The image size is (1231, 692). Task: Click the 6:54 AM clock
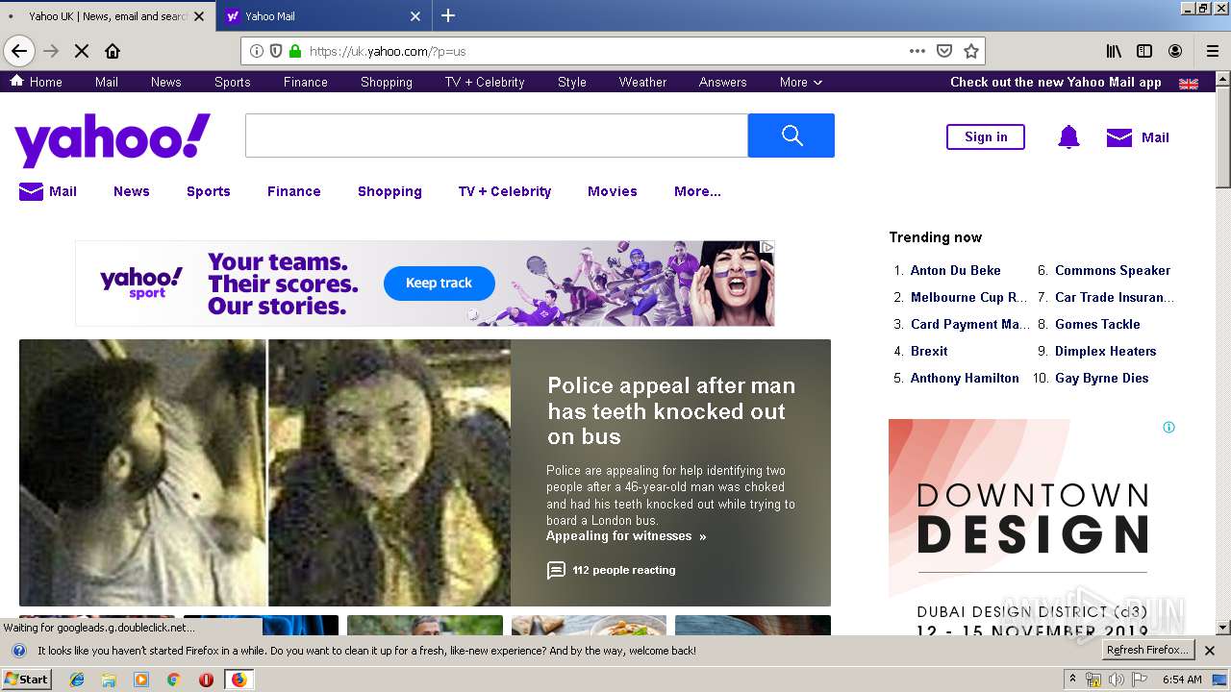[1182, 680]
